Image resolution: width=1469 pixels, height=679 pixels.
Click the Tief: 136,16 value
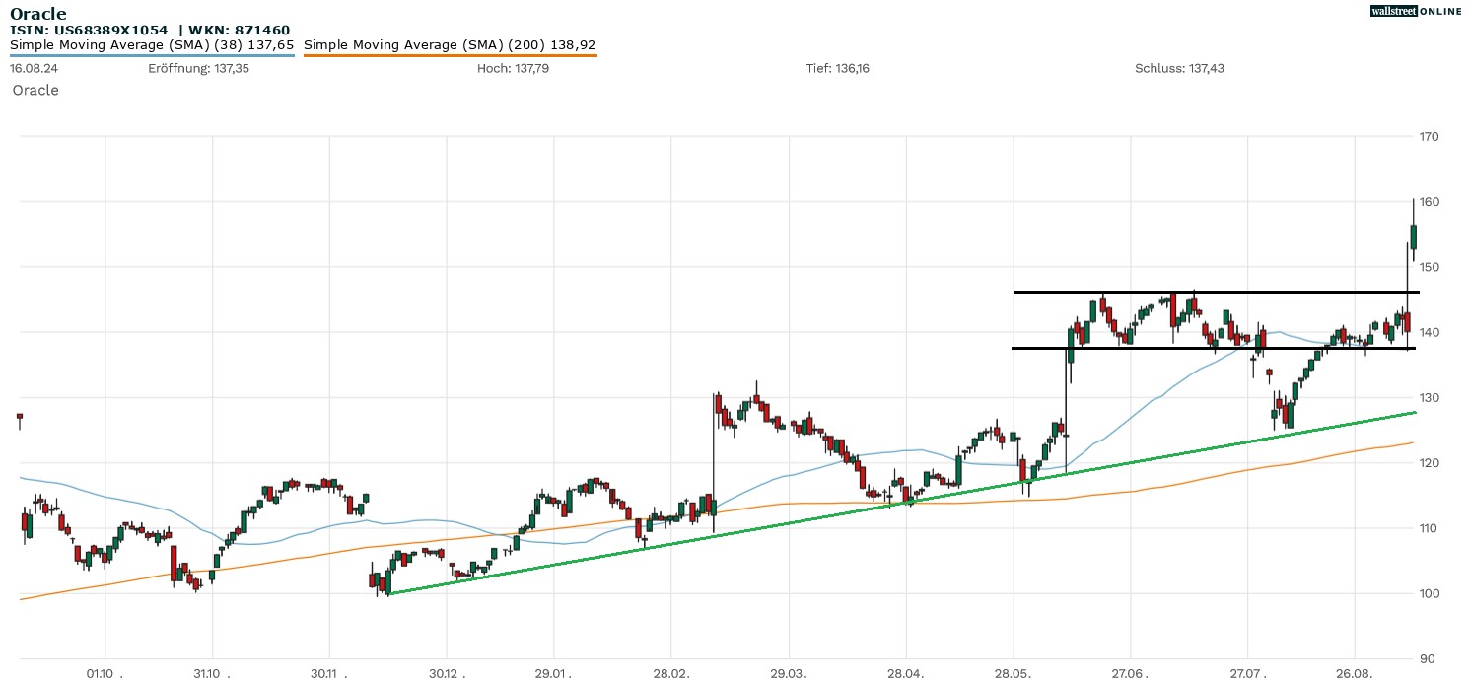tap(838, 68)
